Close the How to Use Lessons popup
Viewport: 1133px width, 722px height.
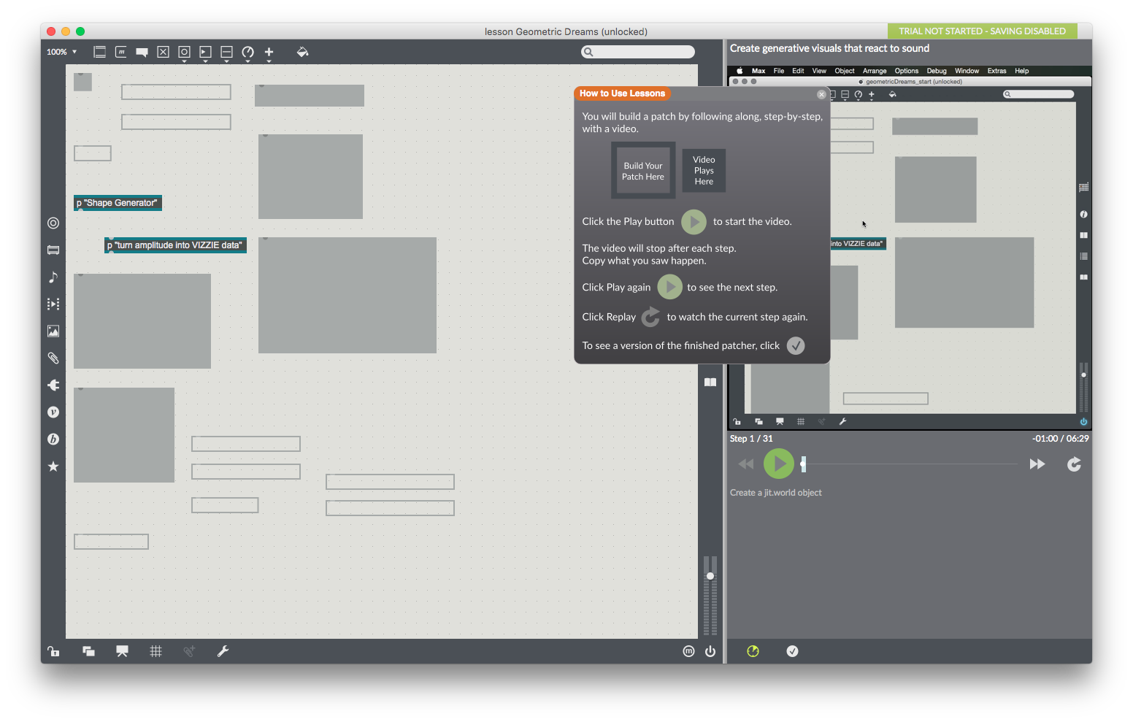tap(821, 94)
